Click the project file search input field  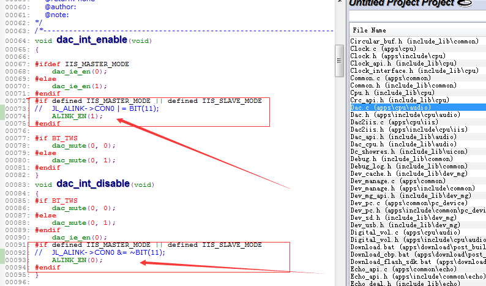tap(417, 15)
